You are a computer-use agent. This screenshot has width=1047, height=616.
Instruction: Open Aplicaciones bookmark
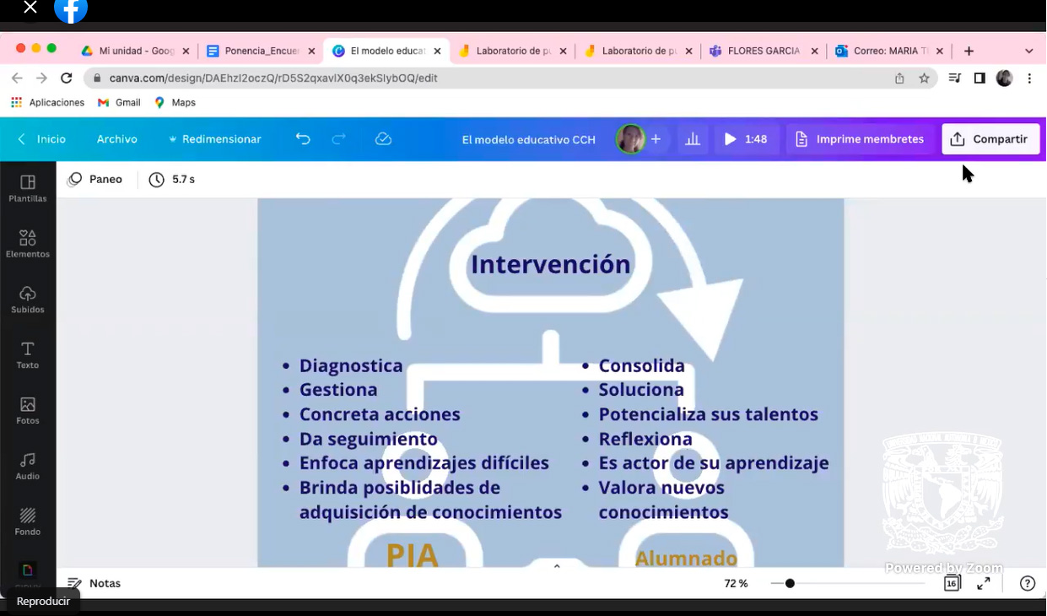click(x=47, y=102)
